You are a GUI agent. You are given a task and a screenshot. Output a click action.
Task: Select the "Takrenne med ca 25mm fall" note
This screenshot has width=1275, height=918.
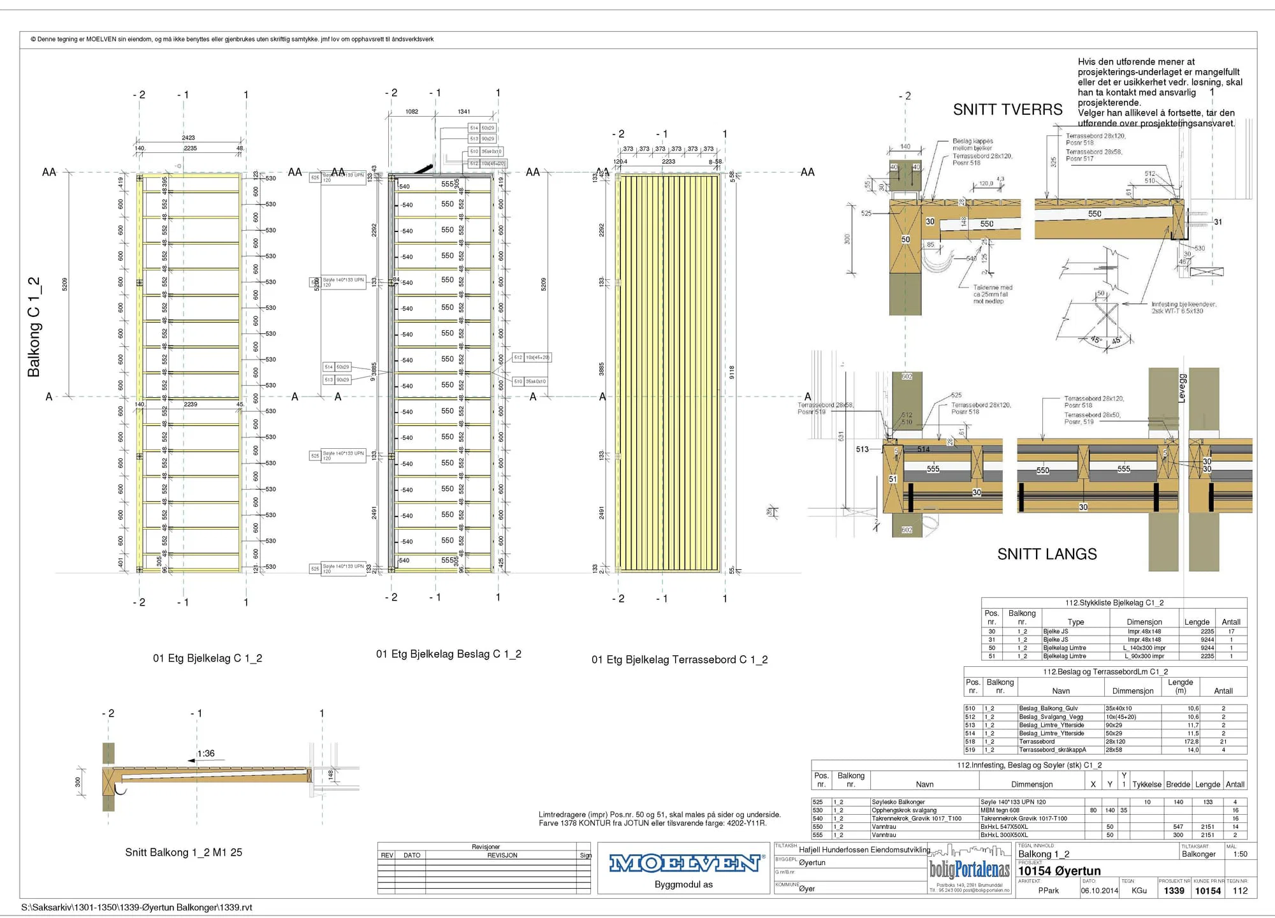[993, 295]
